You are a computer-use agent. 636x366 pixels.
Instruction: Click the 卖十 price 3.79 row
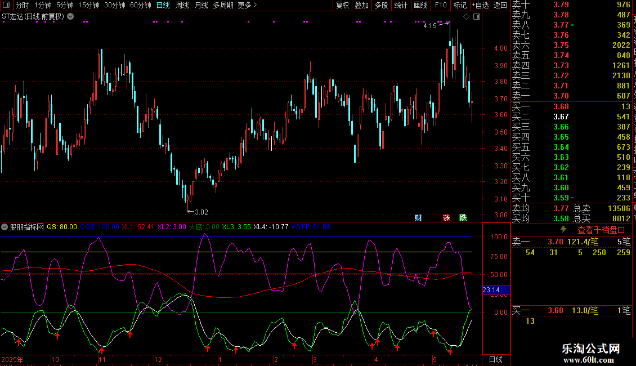click(571, 5)
